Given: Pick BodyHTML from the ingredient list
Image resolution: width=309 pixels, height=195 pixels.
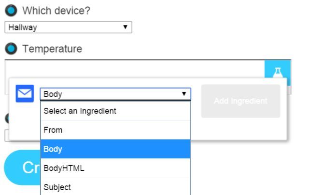Looking at the screenshot, I should pos(115,168).
